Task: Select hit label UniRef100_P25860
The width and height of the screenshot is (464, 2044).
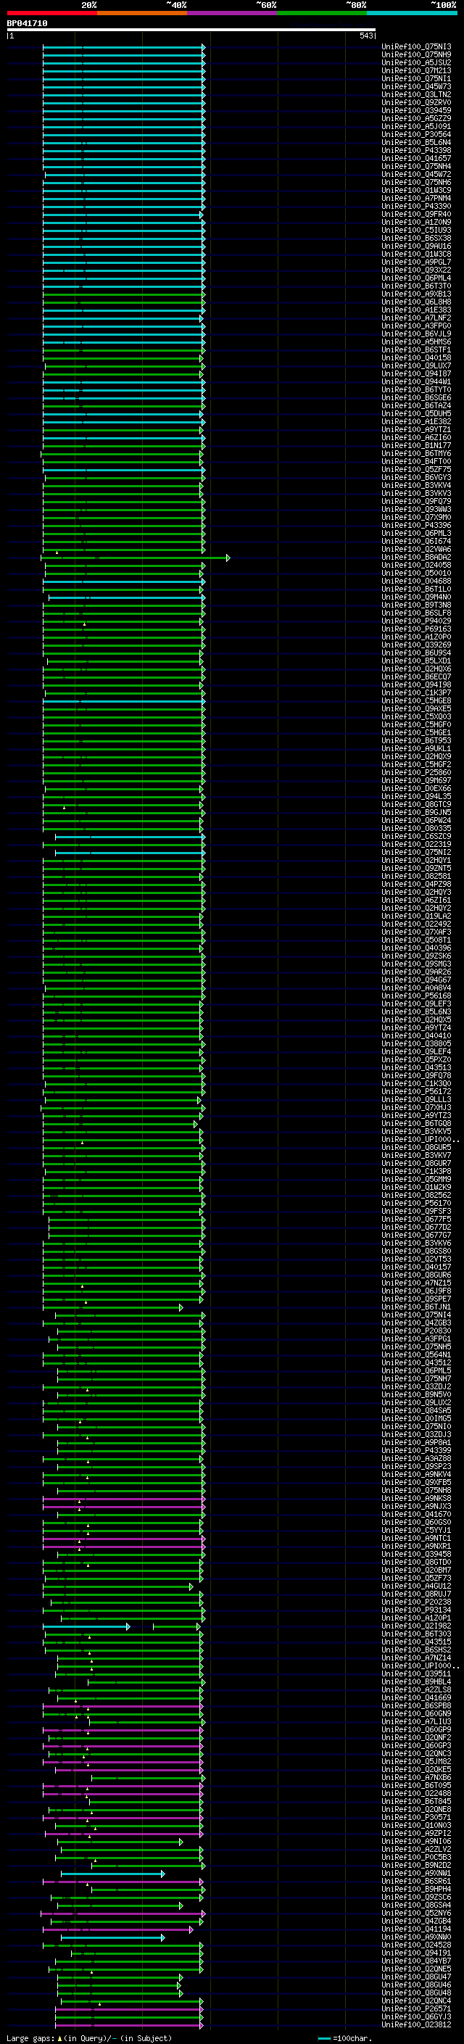Action: 415,772
